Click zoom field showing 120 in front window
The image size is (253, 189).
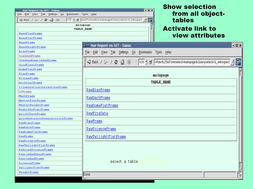(x=142, y=62)
